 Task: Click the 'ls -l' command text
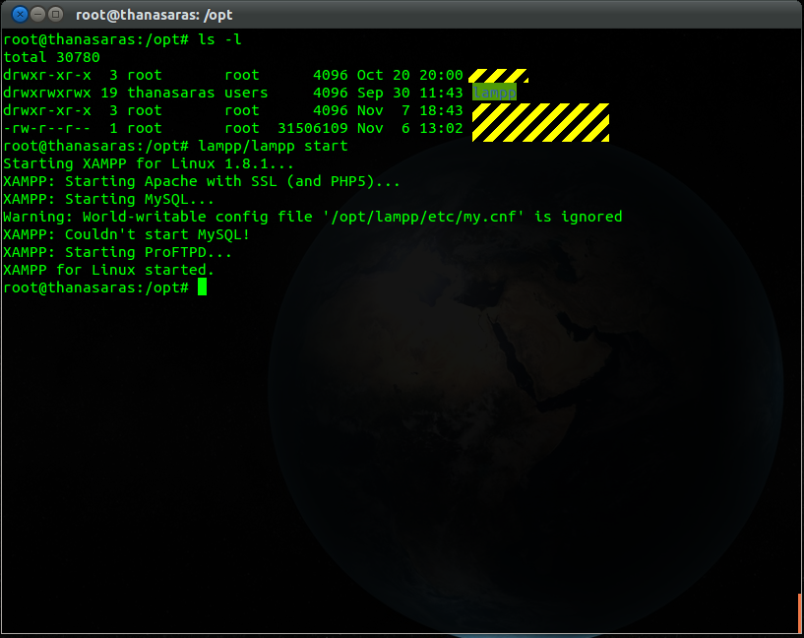pos(219,39)
